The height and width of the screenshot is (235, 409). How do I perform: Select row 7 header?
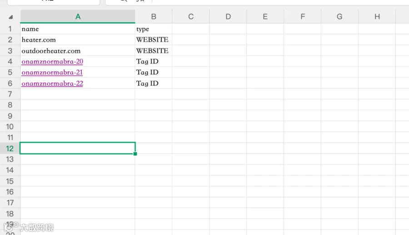[x=10, y=94]
